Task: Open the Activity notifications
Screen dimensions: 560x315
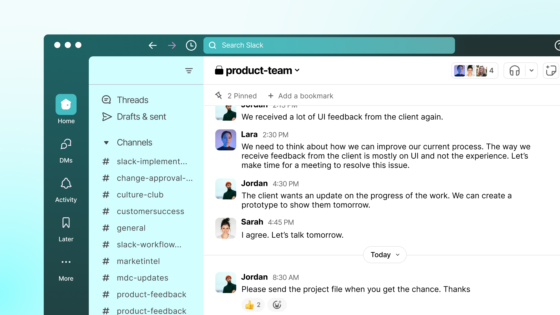Action: (x=66, y=183)
